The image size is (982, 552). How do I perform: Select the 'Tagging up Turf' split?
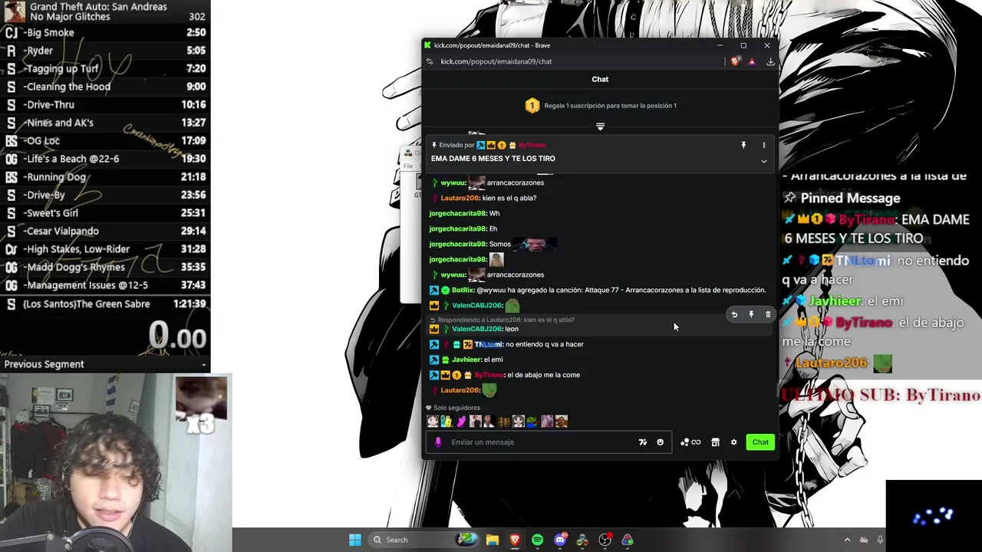pos(105,68)
